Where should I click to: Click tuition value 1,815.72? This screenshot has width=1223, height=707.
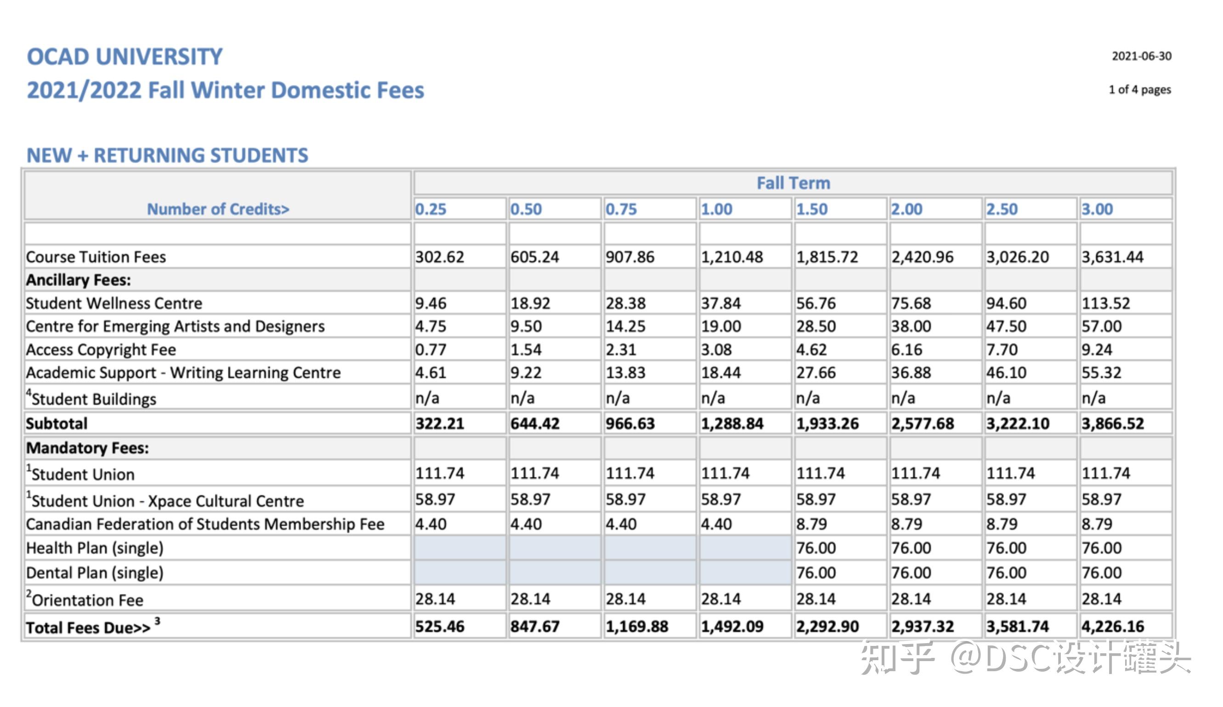827,257
